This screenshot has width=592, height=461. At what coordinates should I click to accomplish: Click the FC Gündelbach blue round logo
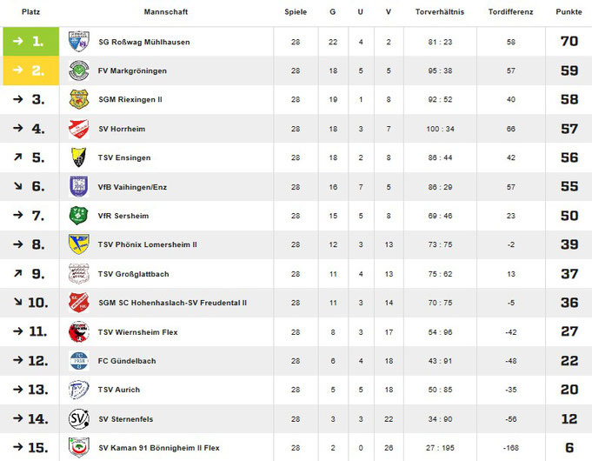pyautogui.click(x=79, y=361)
